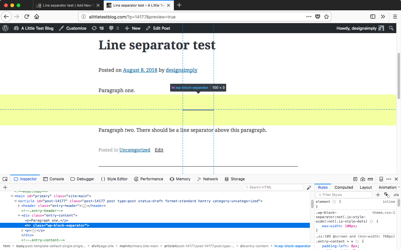Expand the empty paragraph node below the separator
The image size is (401, 250).
click(23, 230)
